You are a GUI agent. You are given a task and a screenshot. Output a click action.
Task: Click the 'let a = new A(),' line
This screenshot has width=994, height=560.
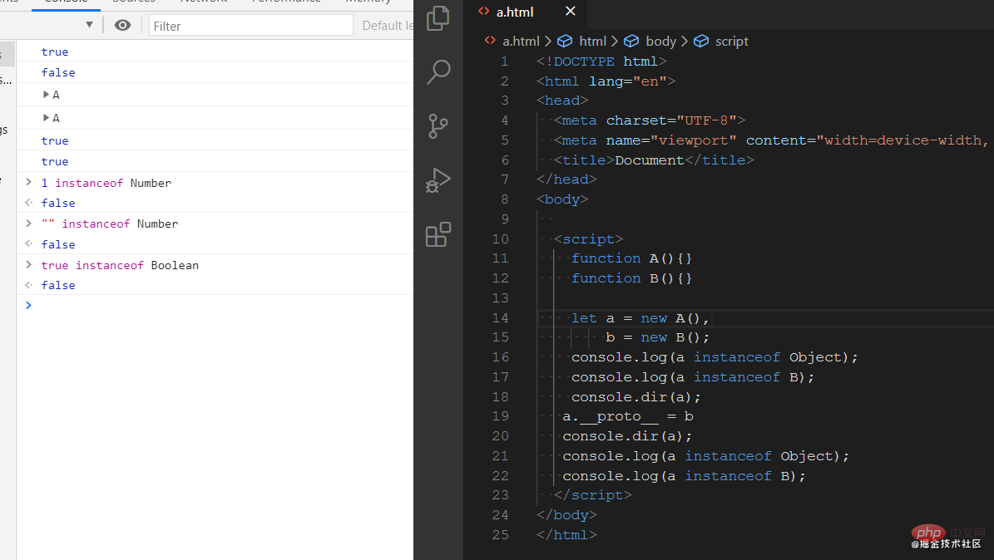[x=640, y=318]
